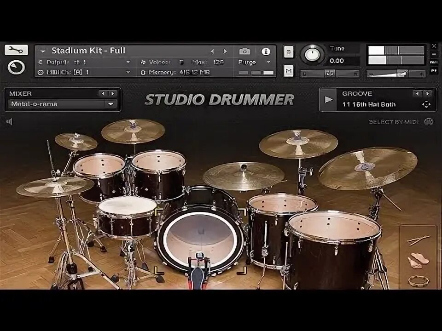
Task: Select the right crash cymbal on stand
Action: [298, 144]
